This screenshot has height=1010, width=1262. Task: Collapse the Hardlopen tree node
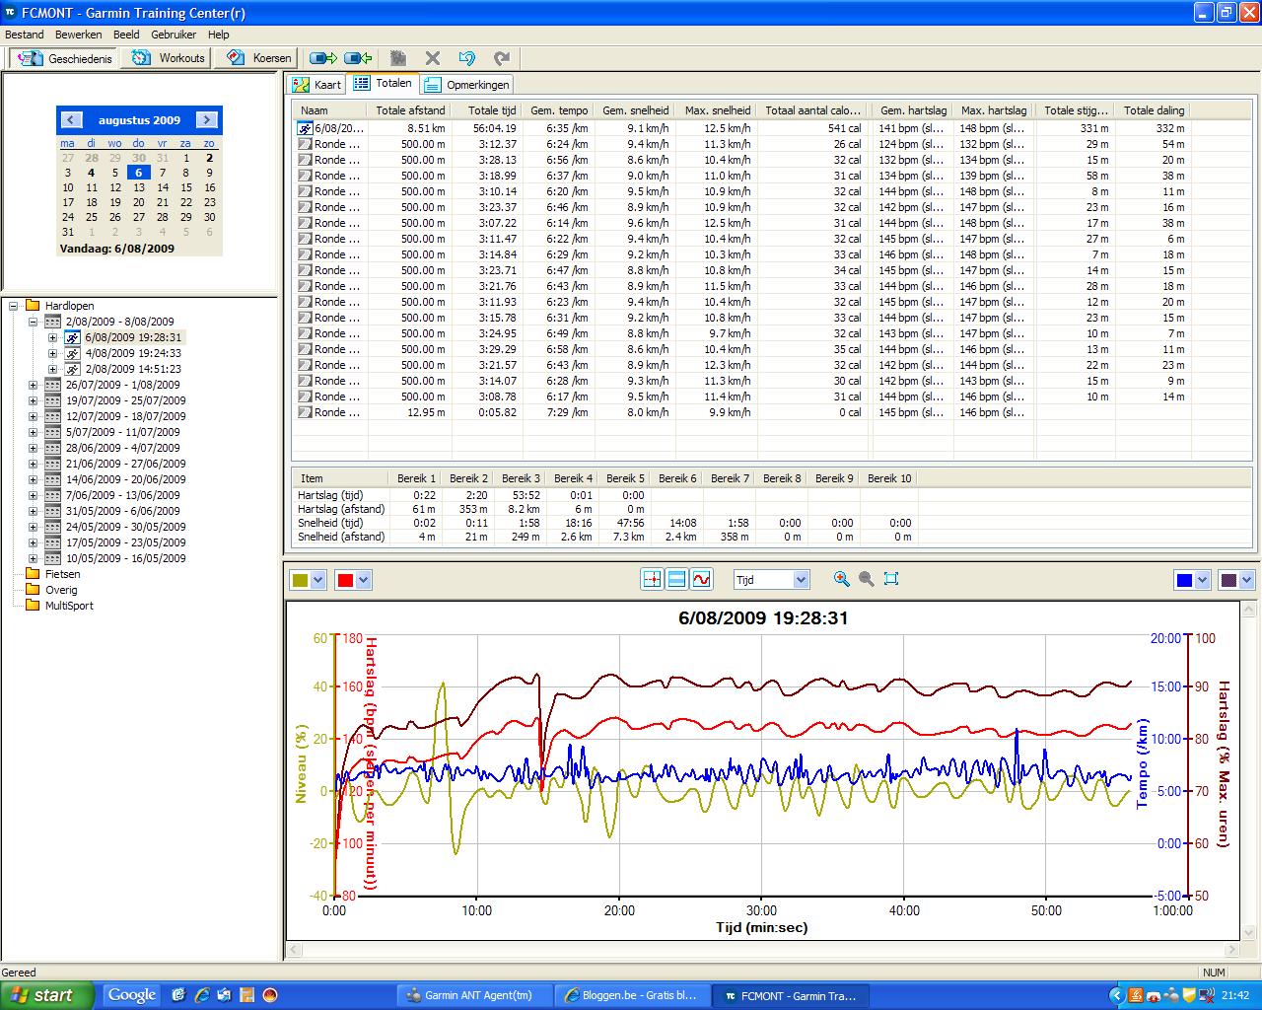(14, 306)
